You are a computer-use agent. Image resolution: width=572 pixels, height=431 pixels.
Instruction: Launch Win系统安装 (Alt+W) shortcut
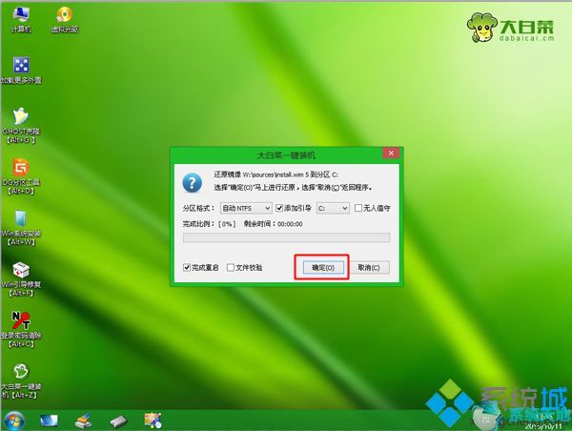coord(21,228)
